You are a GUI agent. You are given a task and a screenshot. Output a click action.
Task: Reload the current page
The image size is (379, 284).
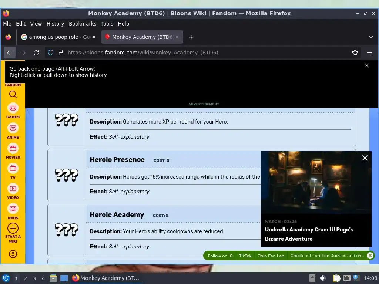click(36, 53)
